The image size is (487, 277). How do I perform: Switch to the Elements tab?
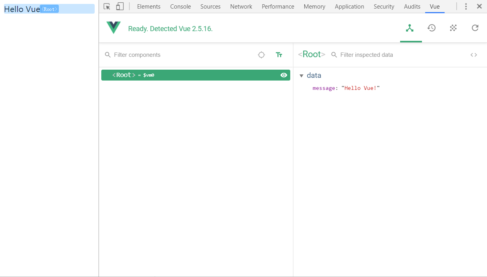[149, 7]
